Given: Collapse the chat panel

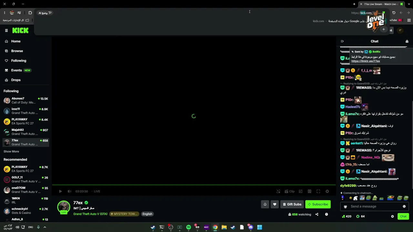Looking at the screenshot, I should click(x=342, y=41).
